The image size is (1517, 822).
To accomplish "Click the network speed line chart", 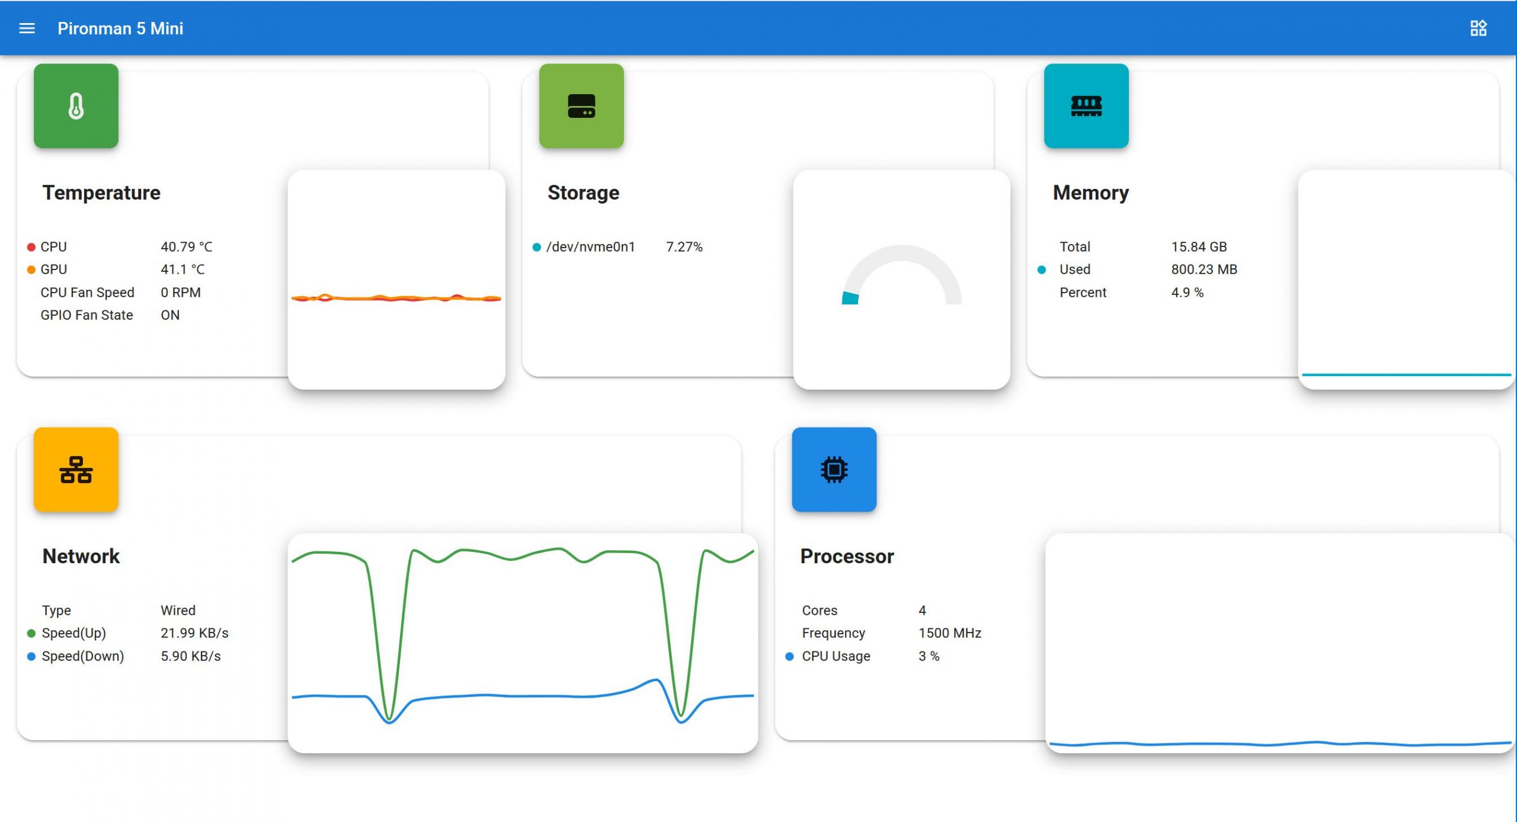I will click(523, 643).
